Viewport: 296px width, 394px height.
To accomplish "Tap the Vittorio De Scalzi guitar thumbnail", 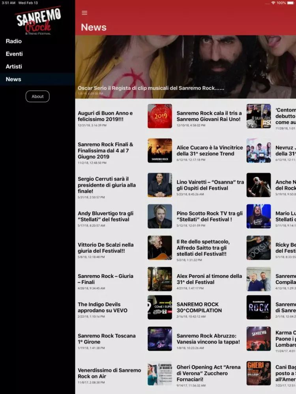I will (x=160, y=248).
